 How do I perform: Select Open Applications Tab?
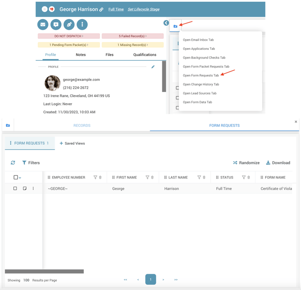point(199,49)
